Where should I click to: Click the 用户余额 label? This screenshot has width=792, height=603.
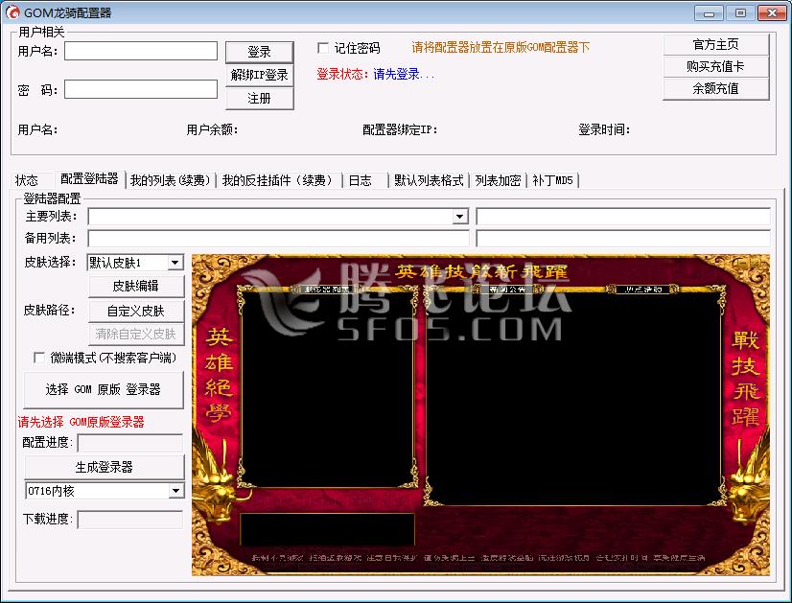212,129
